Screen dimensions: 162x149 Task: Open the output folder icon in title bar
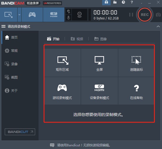[x=115, y=2]
